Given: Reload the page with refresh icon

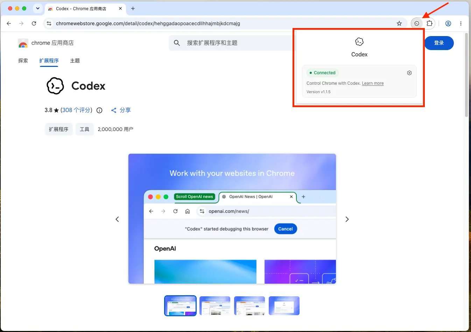Looking at the screenshot, I should 34,23.
